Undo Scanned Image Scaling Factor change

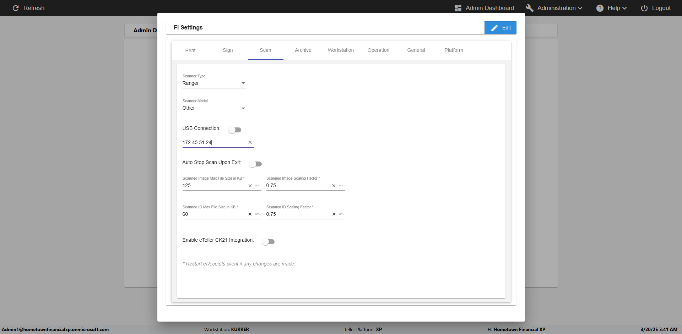341,186
